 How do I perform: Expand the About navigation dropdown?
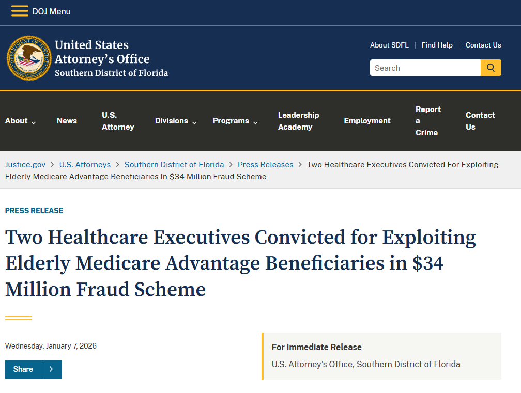click(21, 121)
